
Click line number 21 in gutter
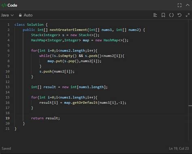pyautogui.click(x=8, y=129)
